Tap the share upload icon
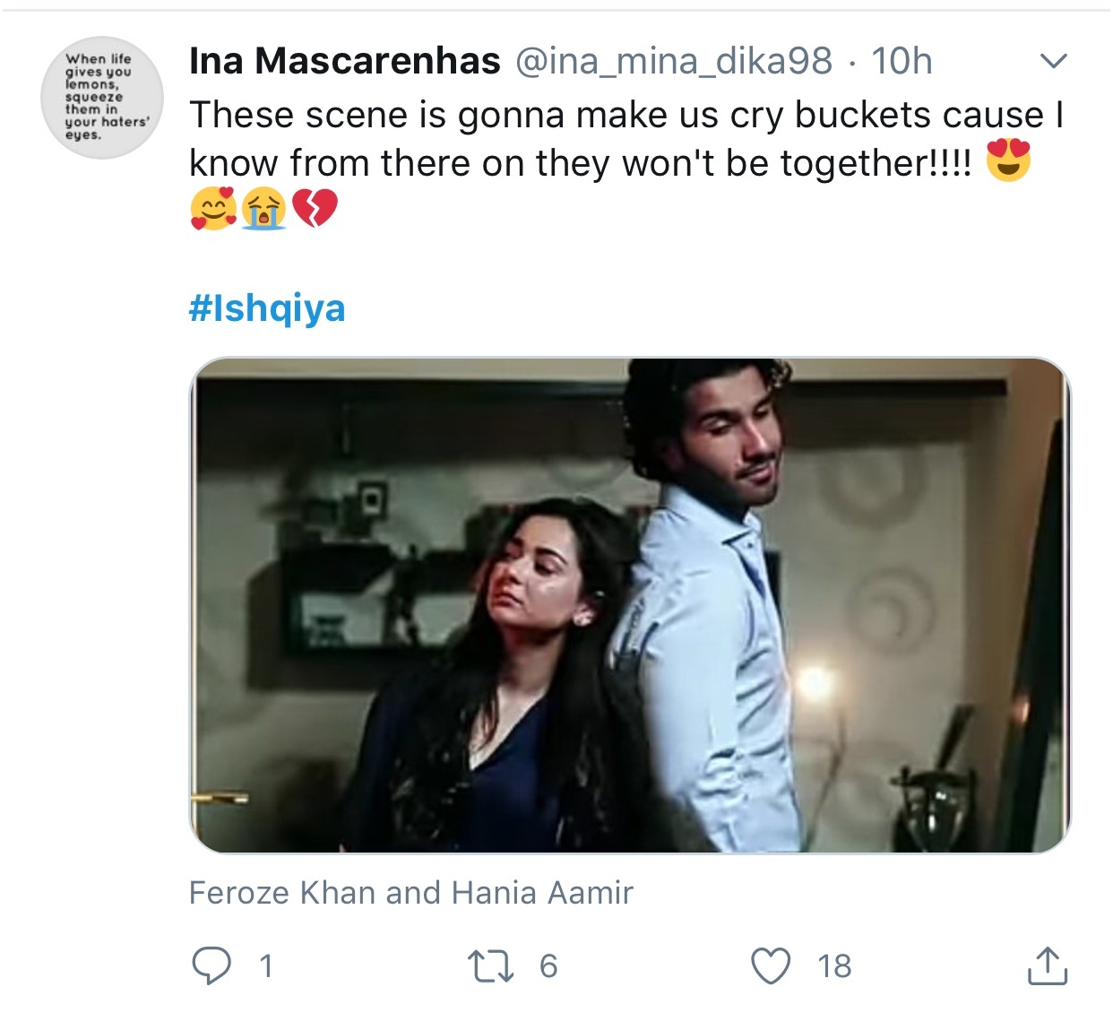 pos(1046,965)
